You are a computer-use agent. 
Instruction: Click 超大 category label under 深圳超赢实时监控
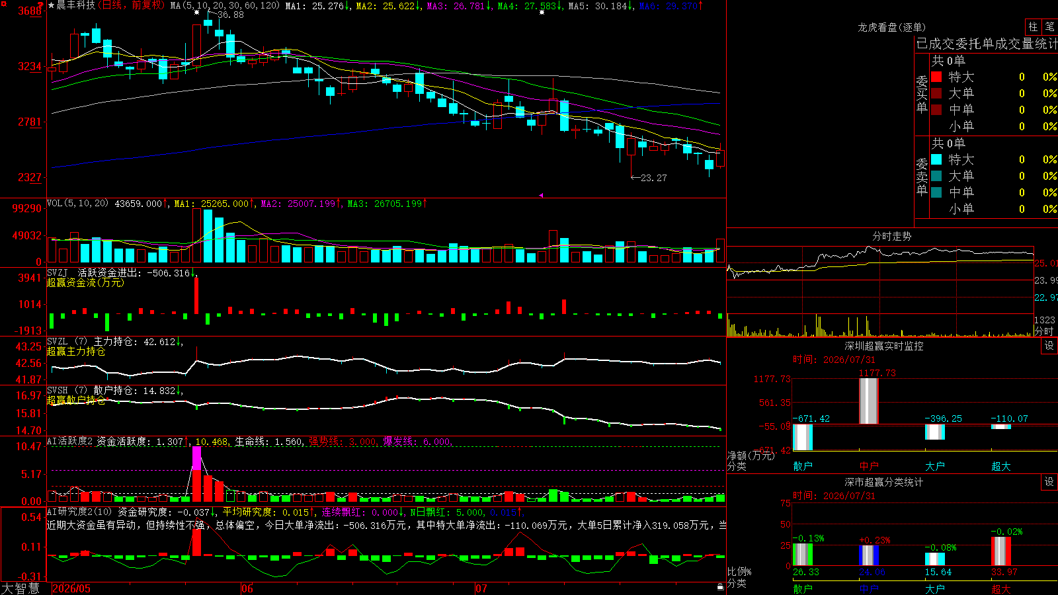pyautogui.click(x=1001, y=466)
